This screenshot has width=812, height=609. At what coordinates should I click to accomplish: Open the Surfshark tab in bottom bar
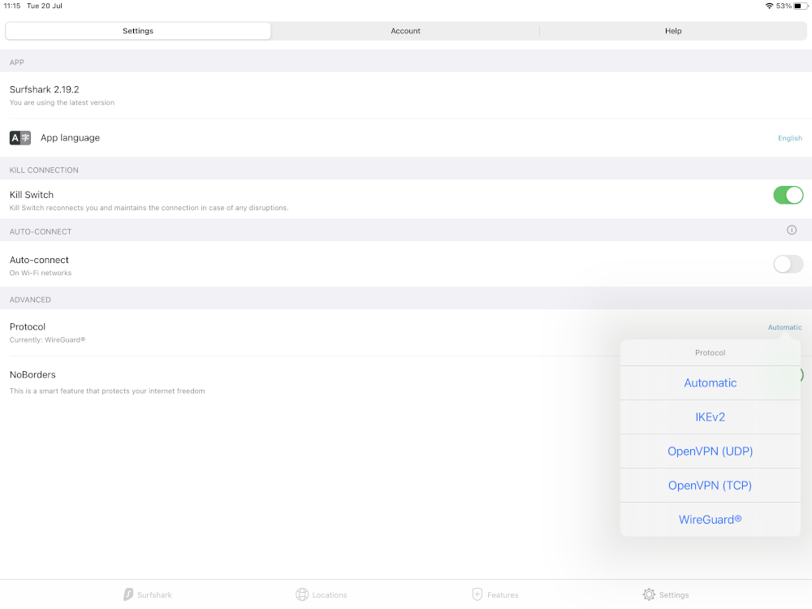(x=148, y=594)
